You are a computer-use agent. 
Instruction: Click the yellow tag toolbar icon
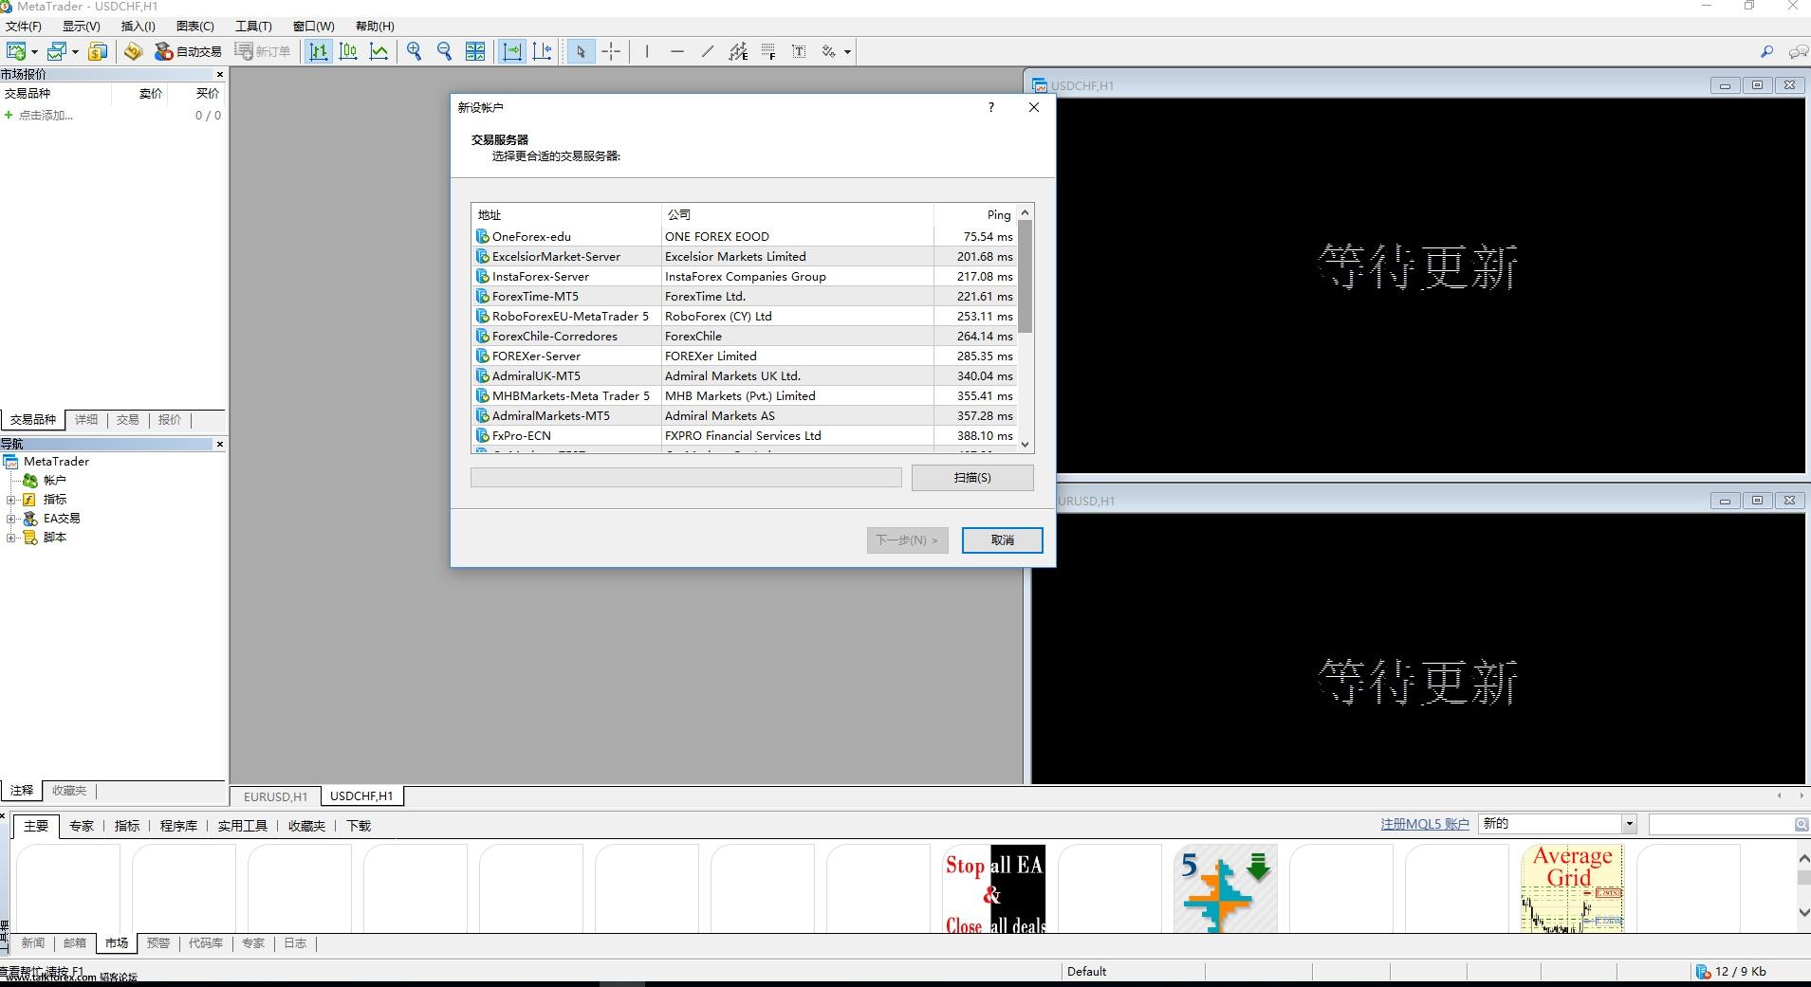coord(133,51)
